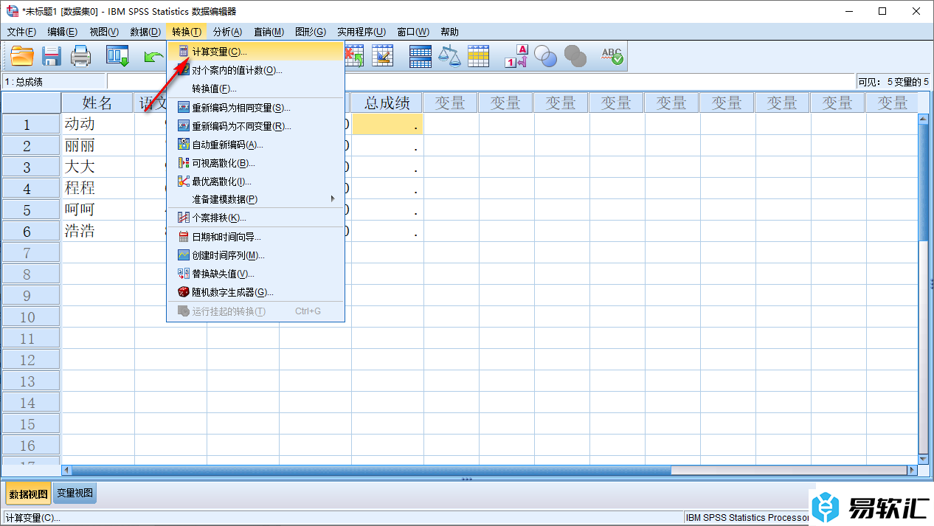Toggle the value labels icon
Image resolution: width=934 pixels, height=526 pixels.
coord(516,56)
